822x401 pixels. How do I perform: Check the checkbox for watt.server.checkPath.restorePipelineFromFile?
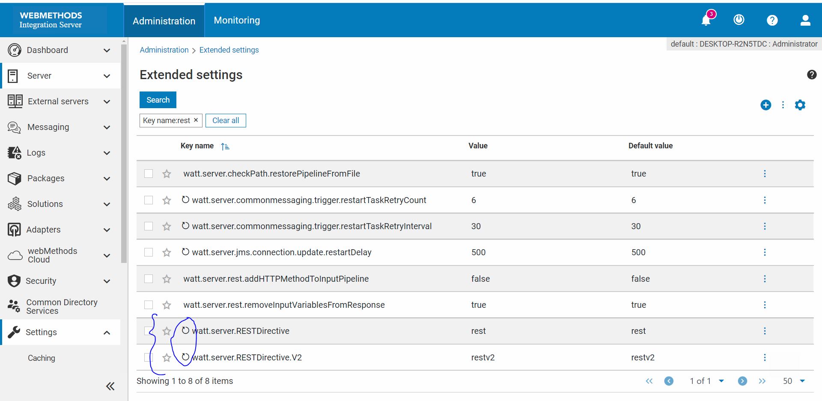pyautogui.click(x=149, y=174)
